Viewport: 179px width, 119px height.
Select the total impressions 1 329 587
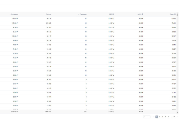point(48,112)
